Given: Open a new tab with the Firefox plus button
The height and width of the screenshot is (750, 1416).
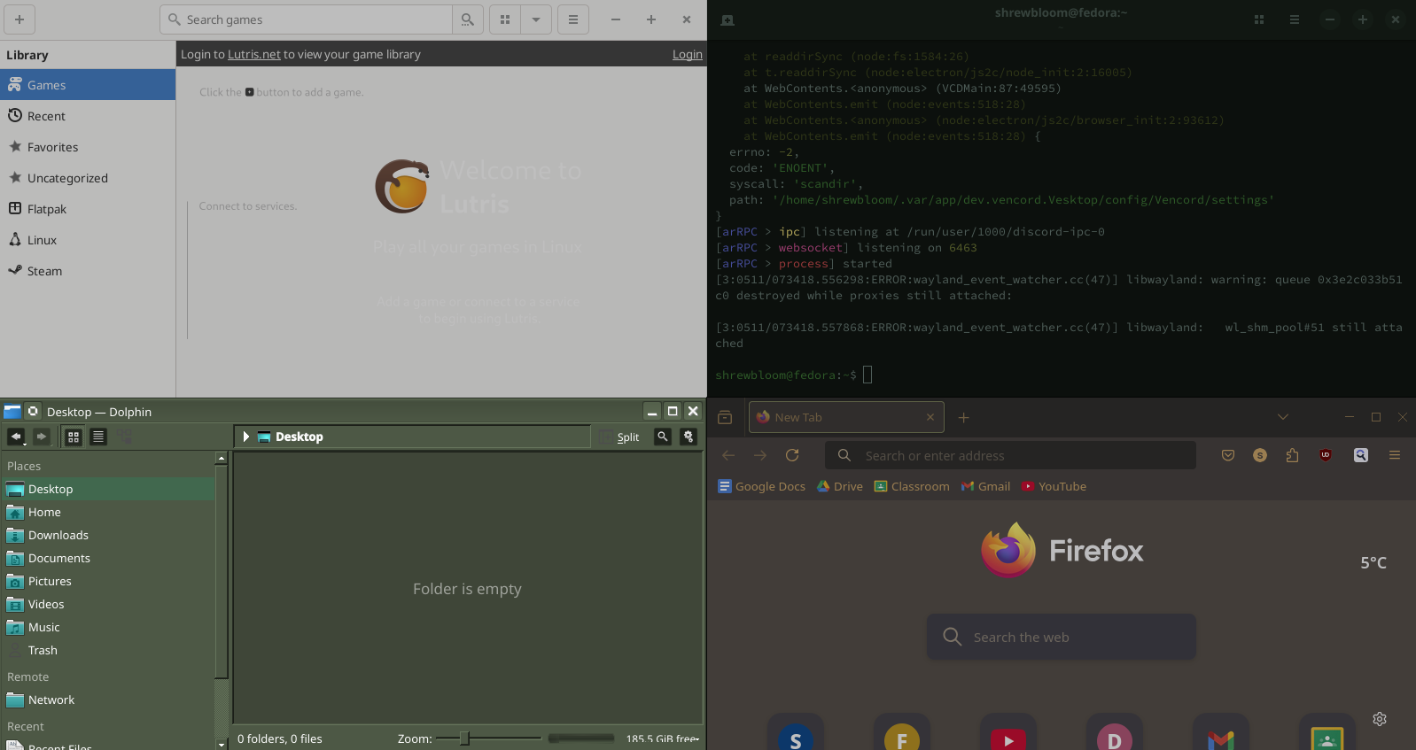Looking at the screenshot, I should tap(964, 417).
